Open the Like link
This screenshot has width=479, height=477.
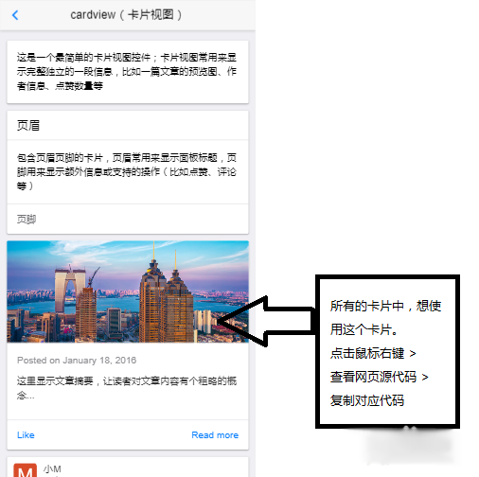point(26,435)
